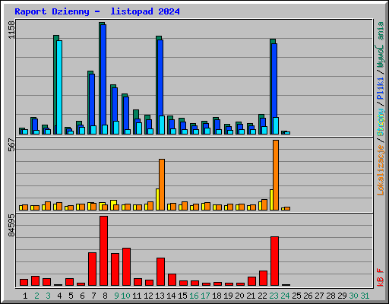Click the day 7 axis label
This screenshot has width=389, height=304.
[x=93, y=296]
